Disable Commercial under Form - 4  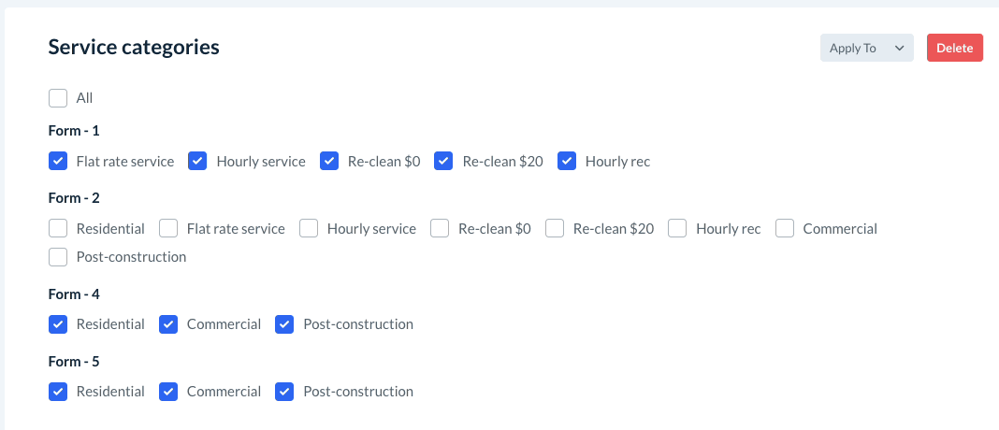point(168,324)
